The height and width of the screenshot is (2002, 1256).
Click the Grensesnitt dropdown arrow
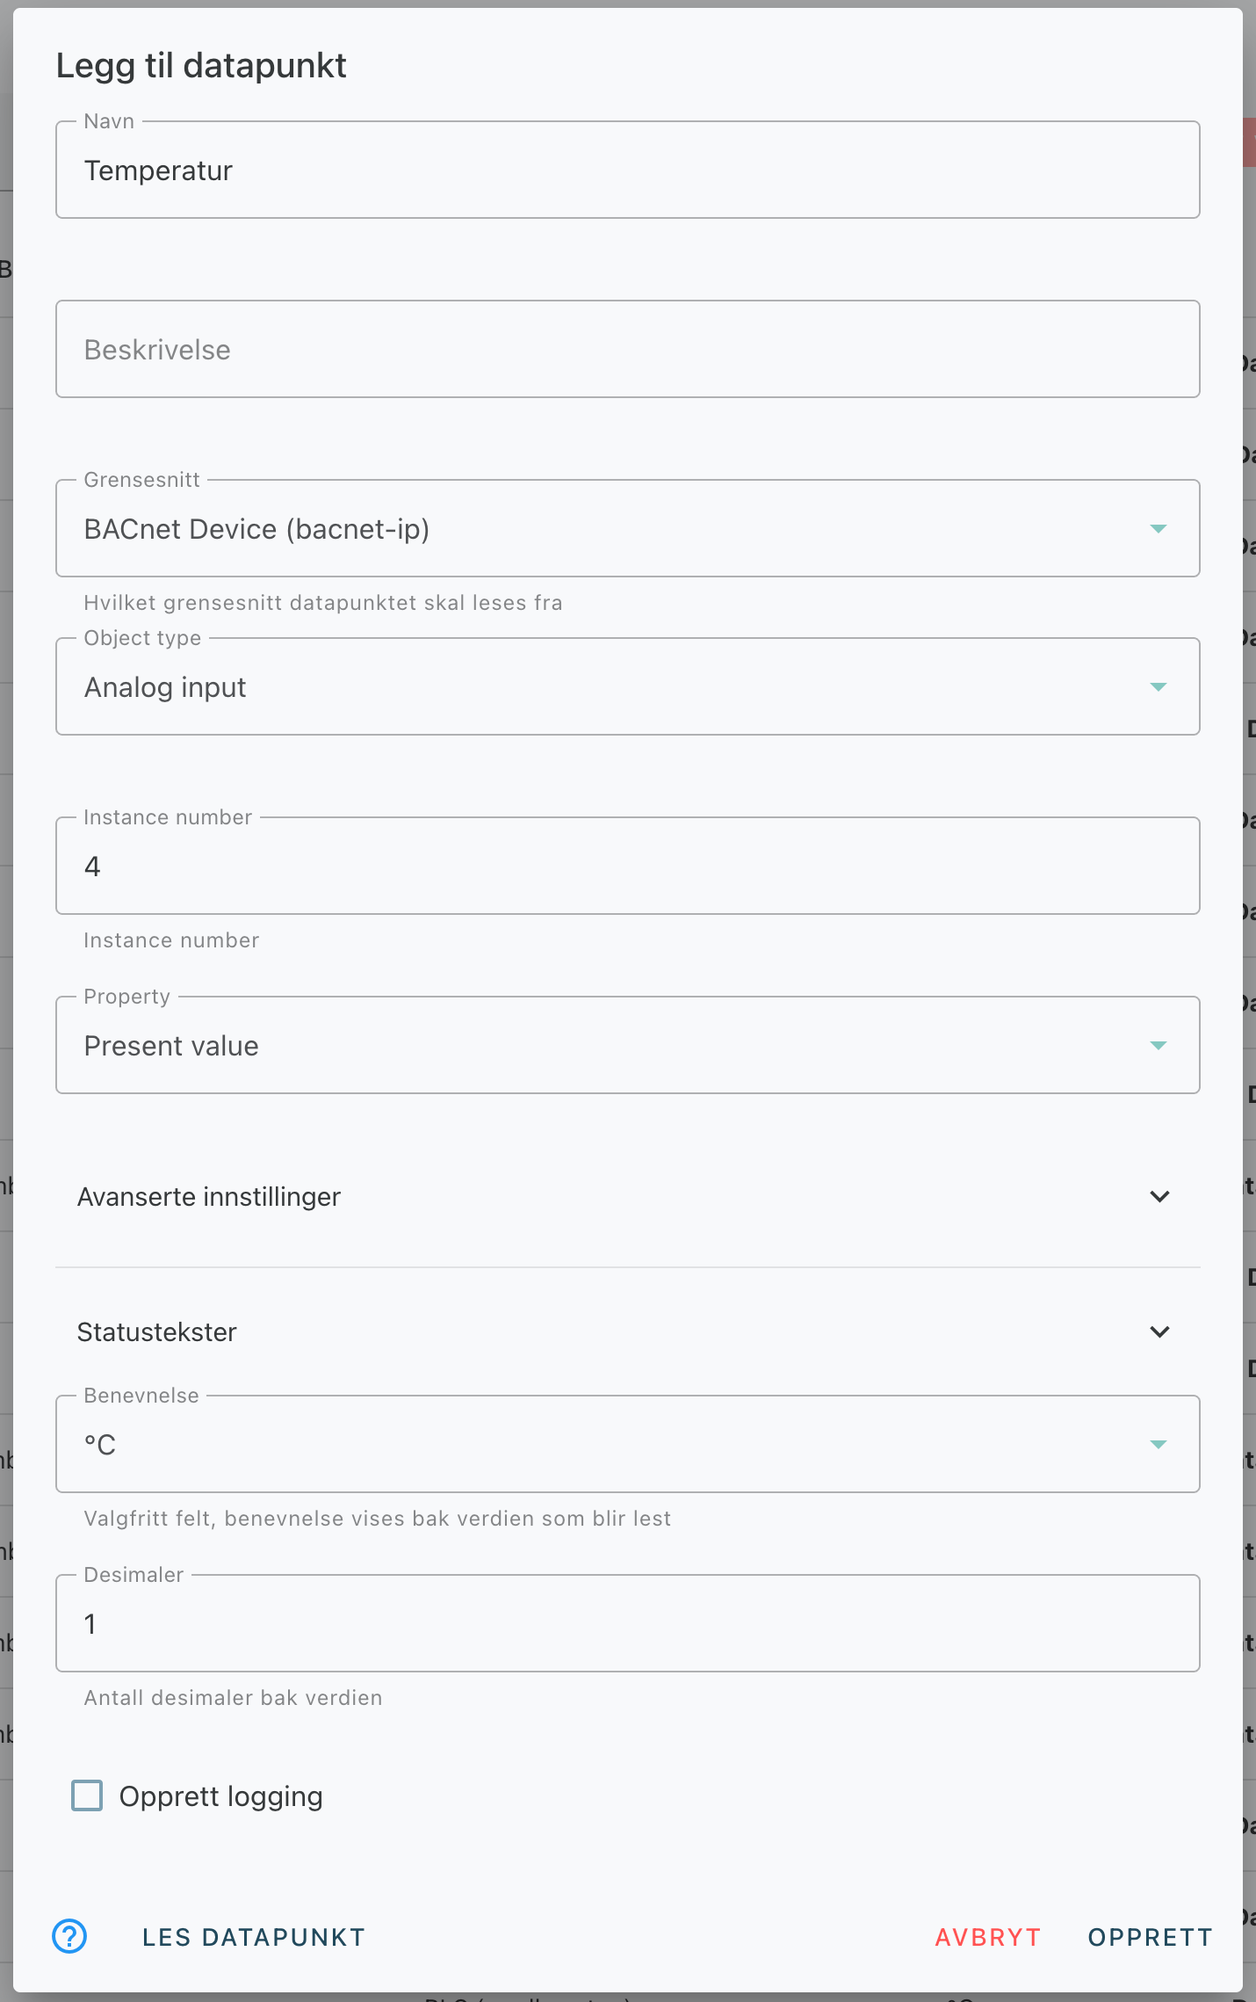pyautogui.click(x=1159, y=528)
